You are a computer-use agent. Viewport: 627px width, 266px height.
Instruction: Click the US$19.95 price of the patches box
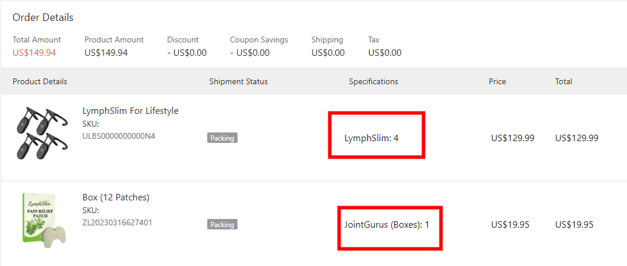pyautogui.click(x=510, y=225)
